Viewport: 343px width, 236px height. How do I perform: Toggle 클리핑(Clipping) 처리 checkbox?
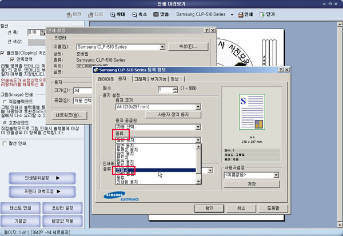point(2,53)
